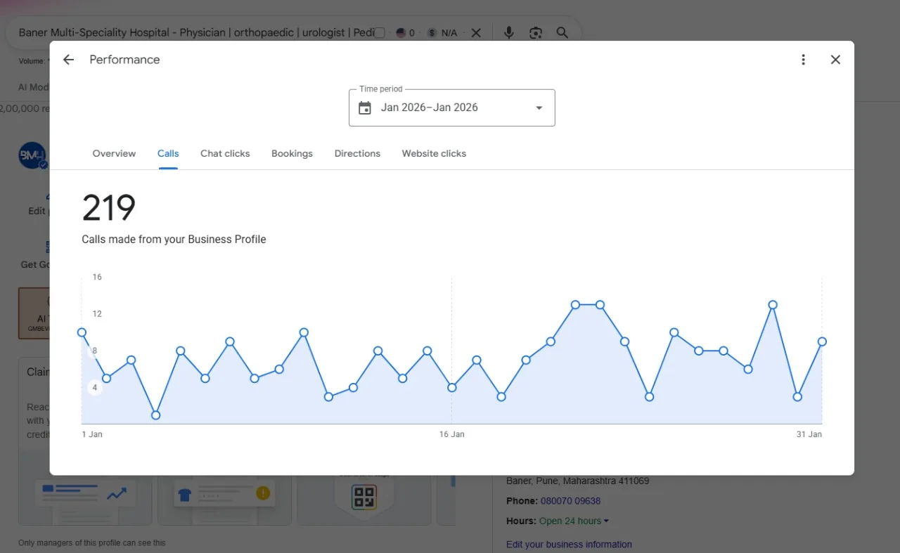Clear the search box with X icon
Viewport: 900px width, 553px height.
click(476, 32)
